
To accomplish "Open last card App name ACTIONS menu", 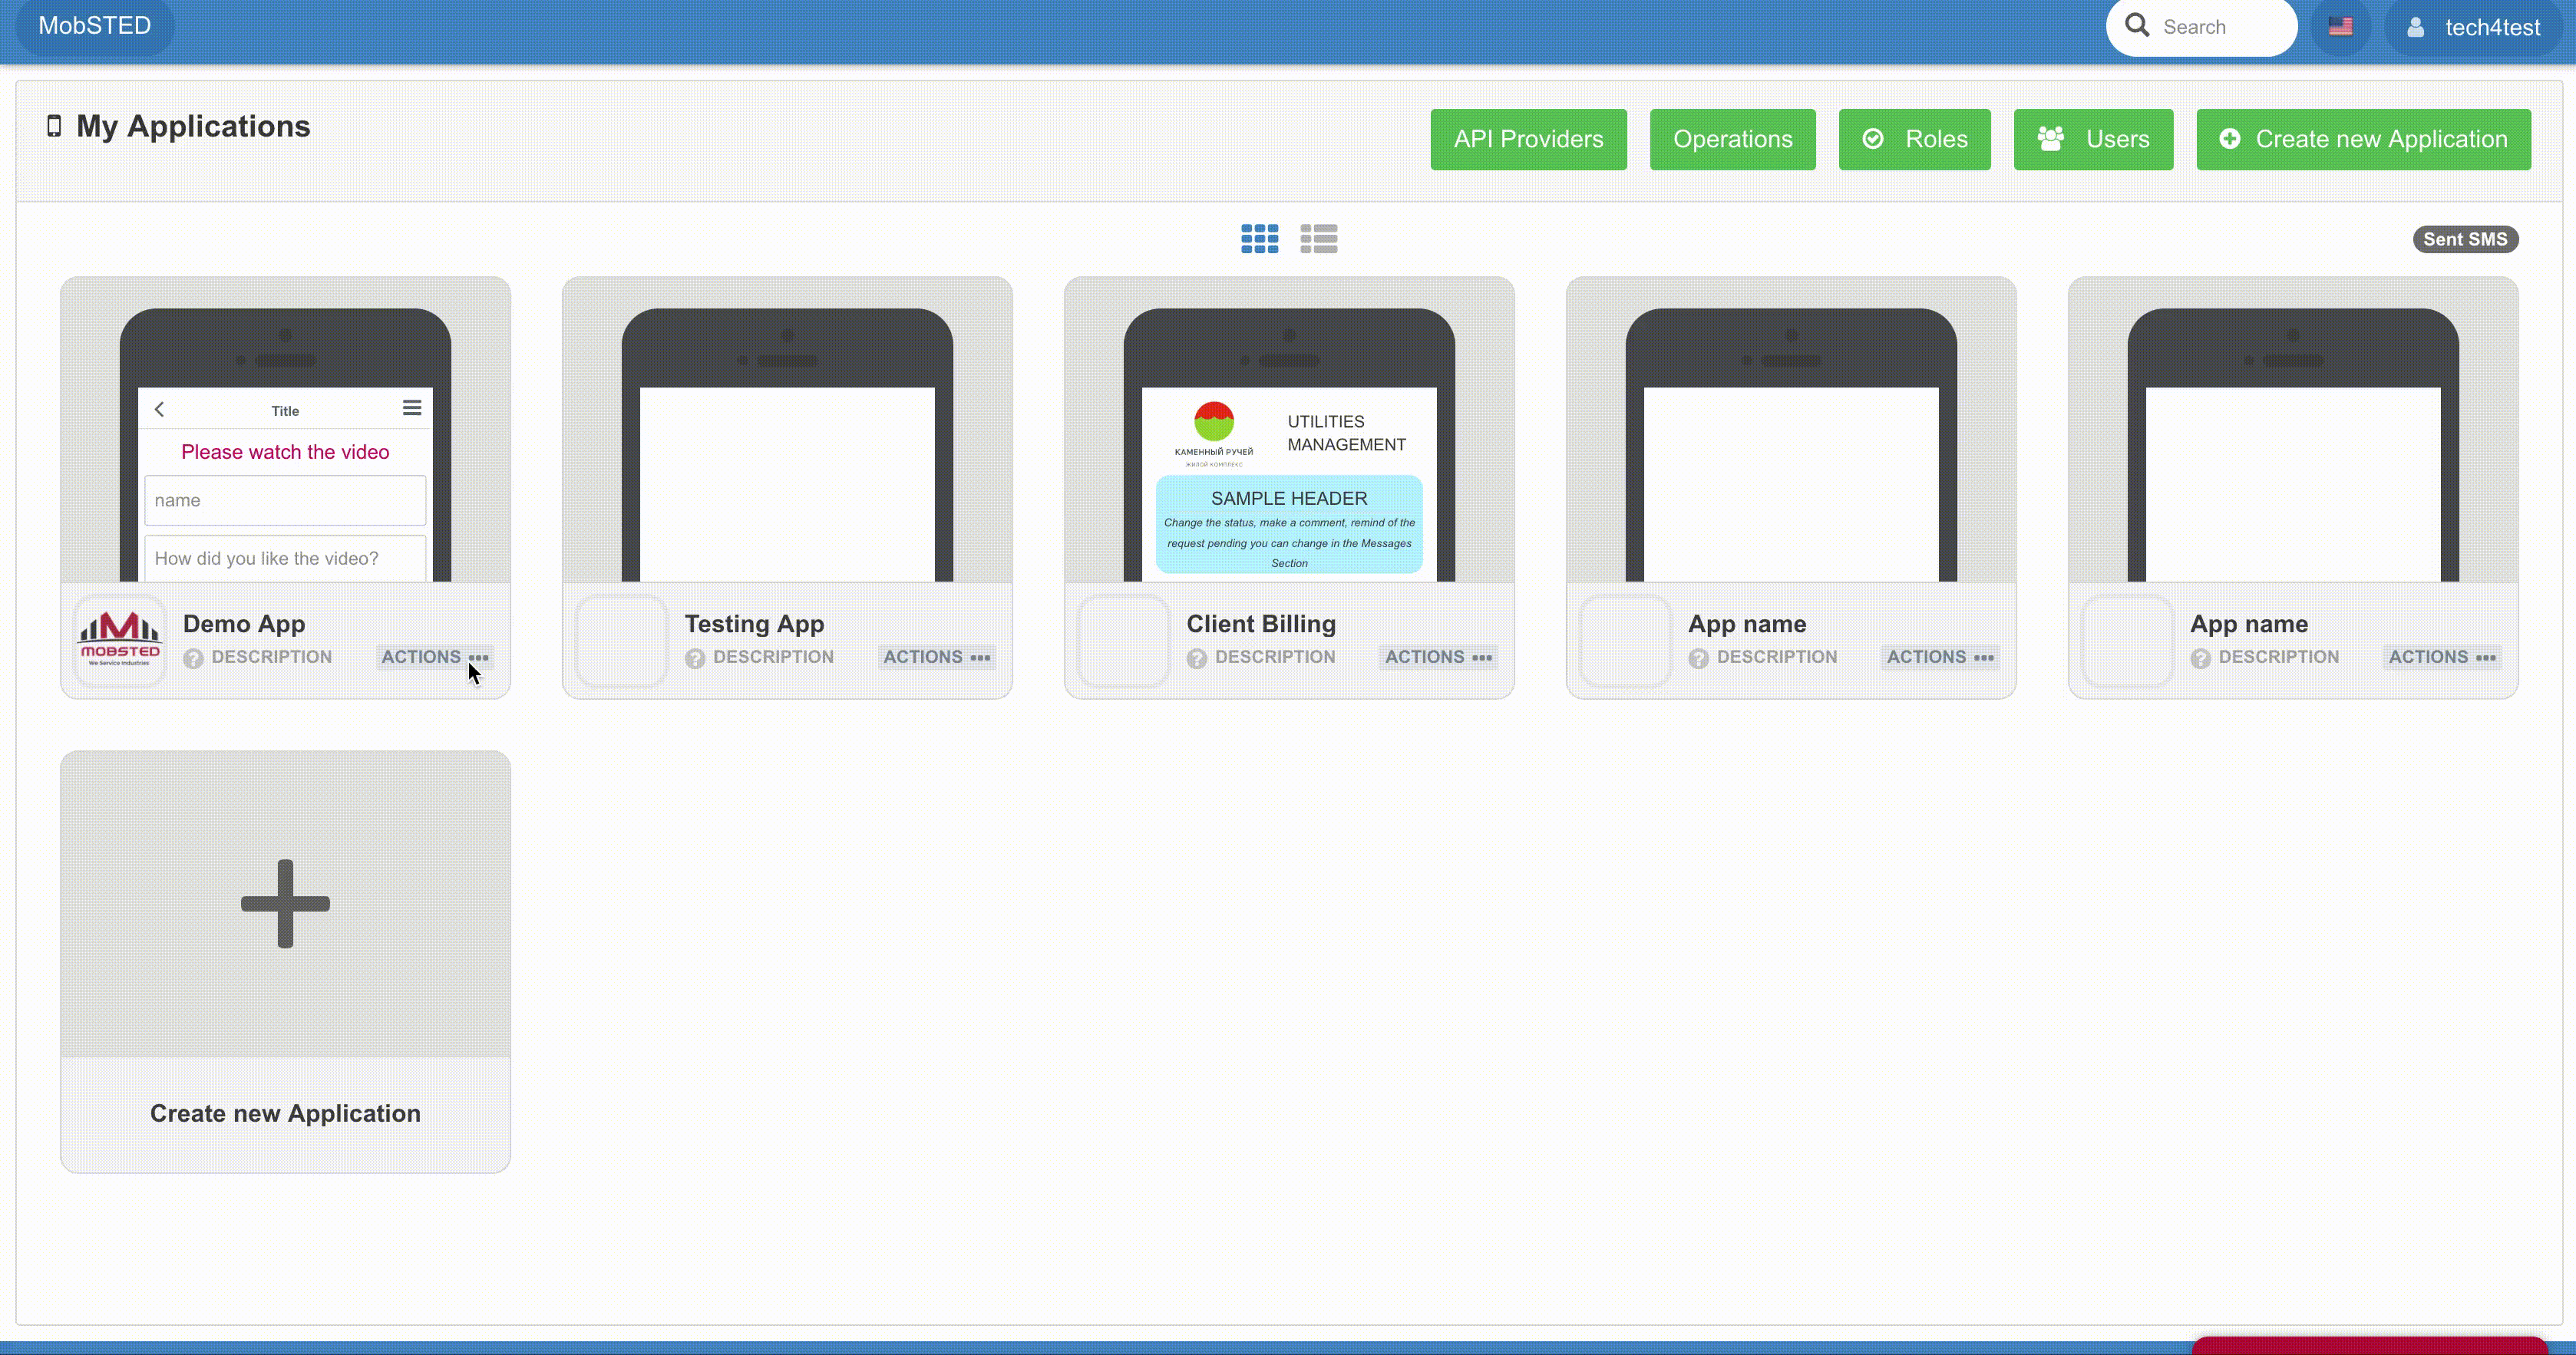I will pyautogui.click(x=2443, y=657).
